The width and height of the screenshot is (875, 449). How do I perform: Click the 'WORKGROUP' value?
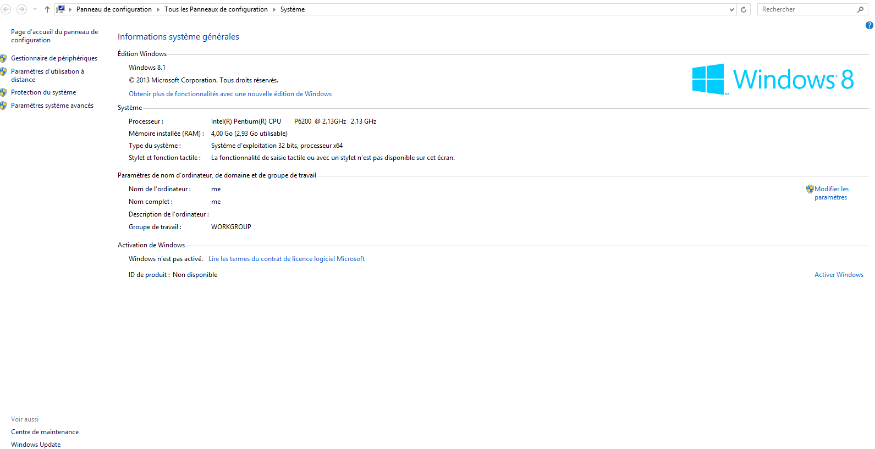click(231, 227)
